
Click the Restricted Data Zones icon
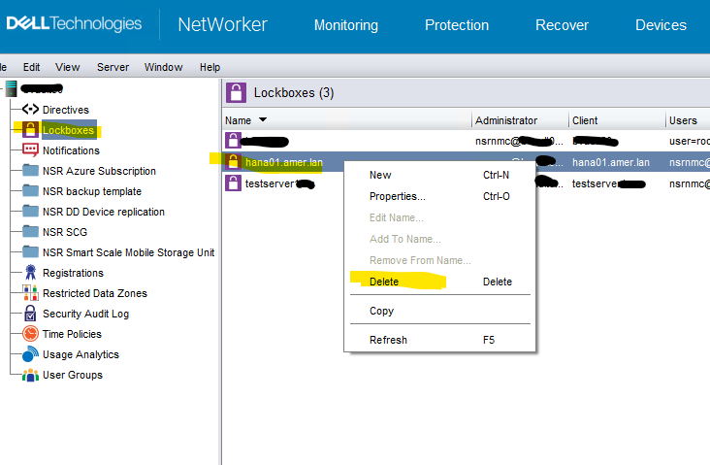30,293
